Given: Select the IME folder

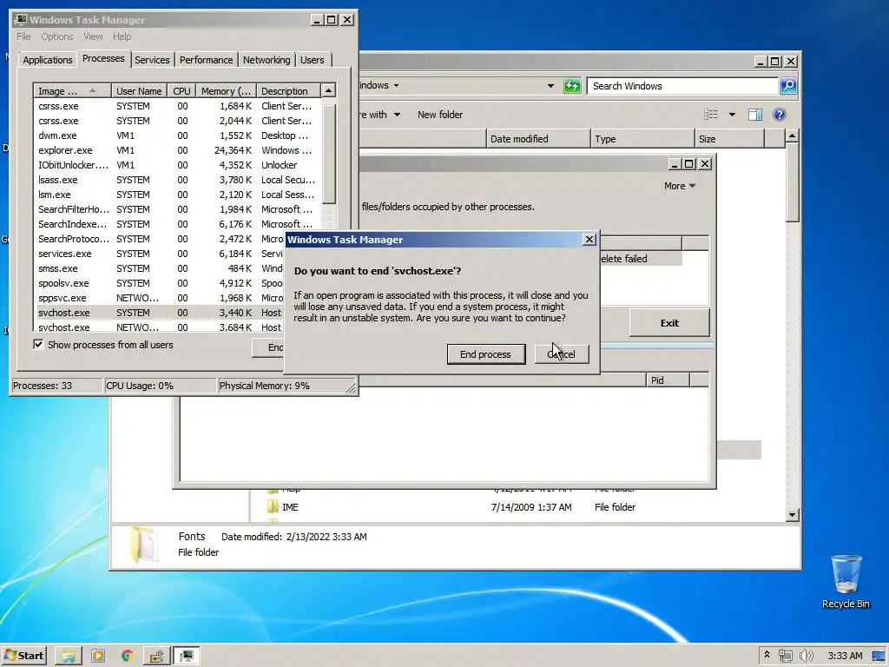Looking at the screenshot, I should (290, 507).
